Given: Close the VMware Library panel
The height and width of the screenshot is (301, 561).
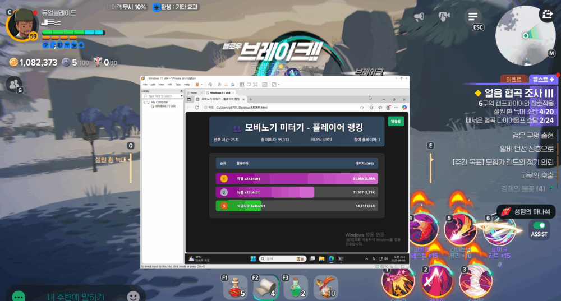Looking at the screenshot, I should [x=181, y=91].
